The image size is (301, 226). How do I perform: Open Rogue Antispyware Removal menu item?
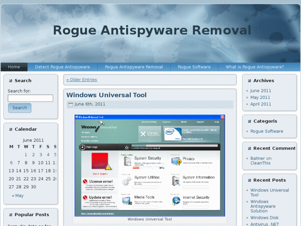pos(134,67)
